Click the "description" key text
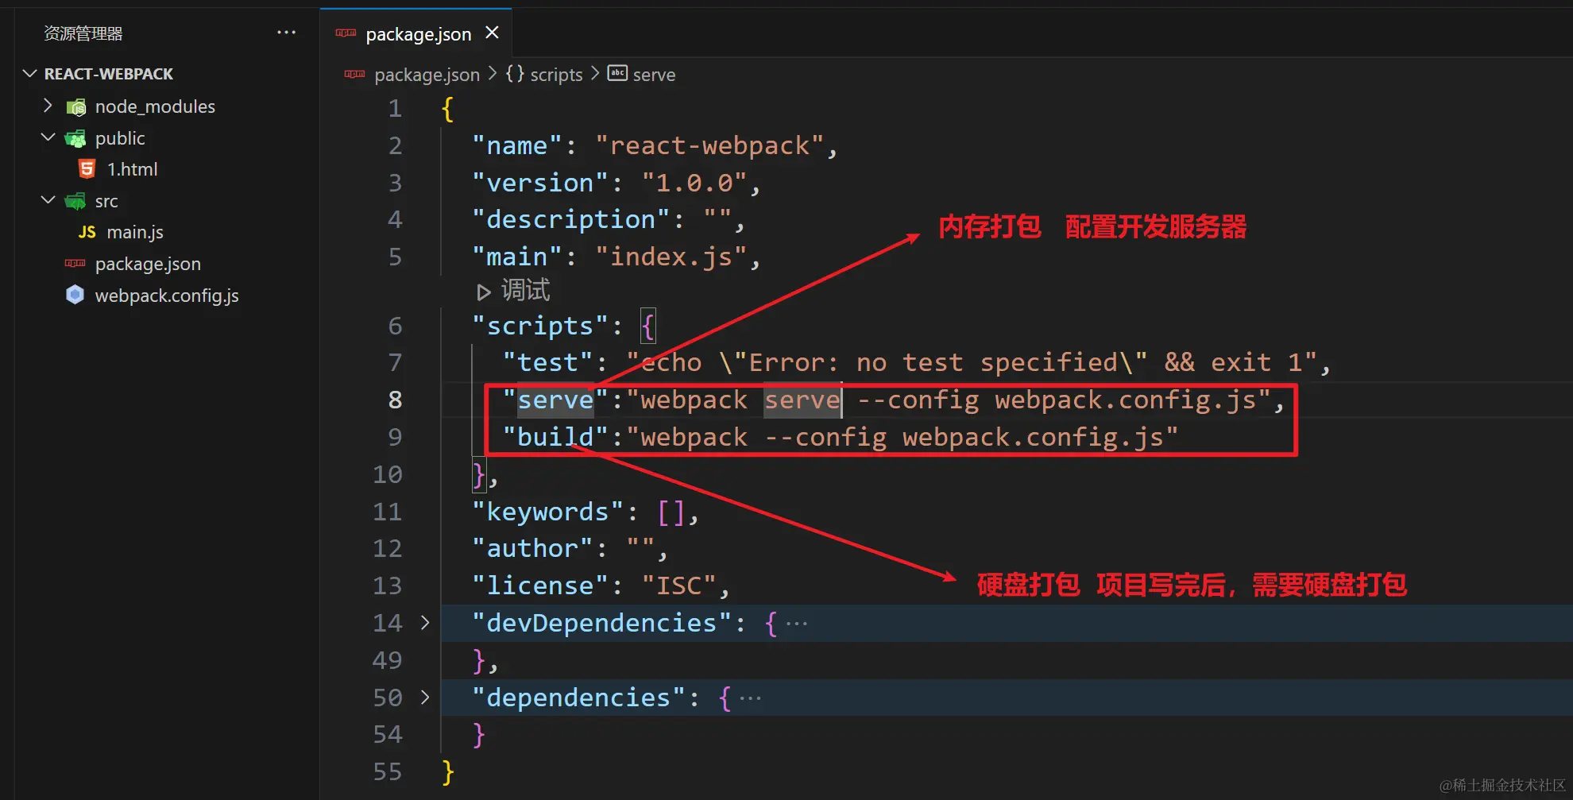 [x=571, y=219]
